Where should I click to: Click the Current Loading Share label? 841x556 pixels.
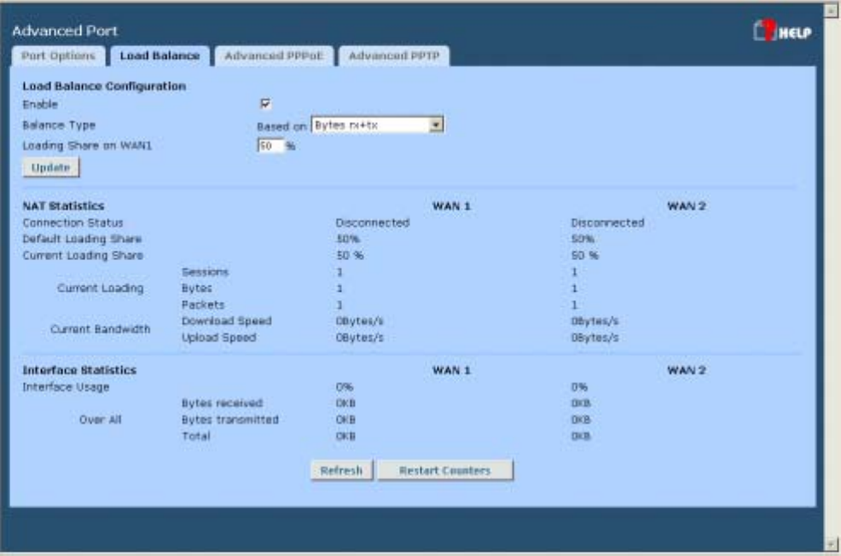click(x=83, y=255)
